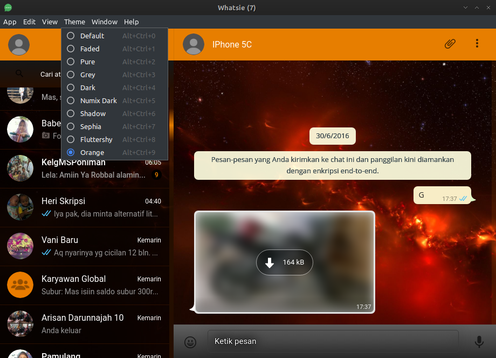This screenshot has height=358, width=496.
Task: Click the microphone voice message icon
Action: coord(479,342)
